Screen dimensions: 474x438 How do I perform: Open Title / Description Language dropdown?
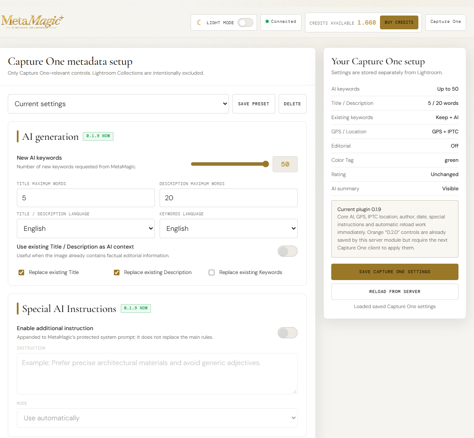pos(86,228)
